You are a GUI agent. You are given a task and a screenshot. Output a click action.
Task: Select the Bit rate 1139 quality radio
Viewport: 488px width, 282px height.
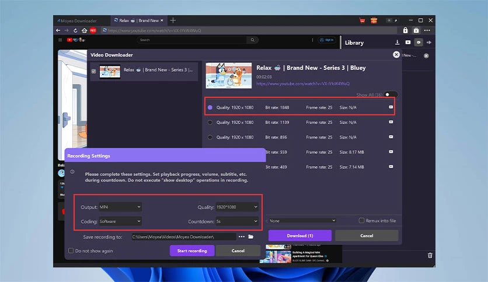(x=210, y=122)
